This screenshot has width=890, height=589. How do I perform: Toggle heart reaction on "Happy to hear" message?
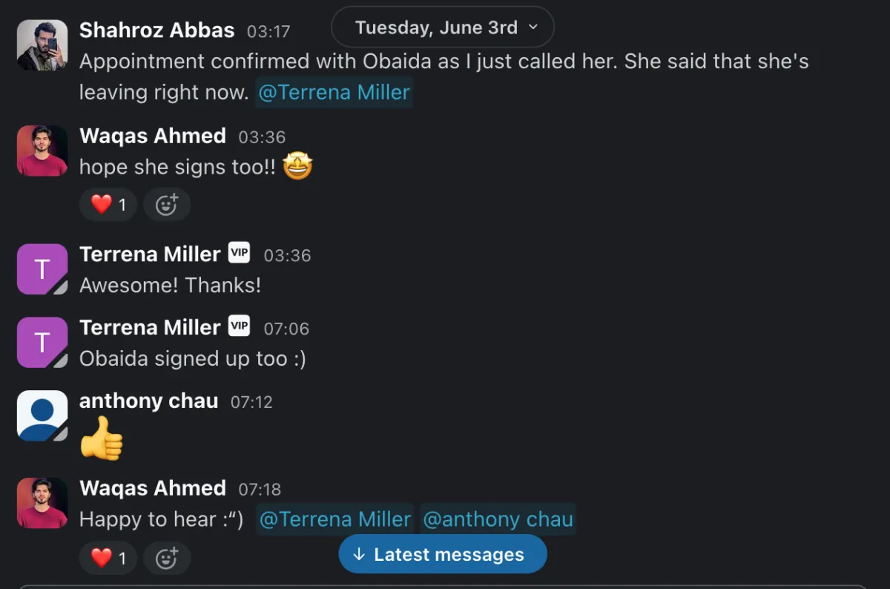[x=108, y=558]
